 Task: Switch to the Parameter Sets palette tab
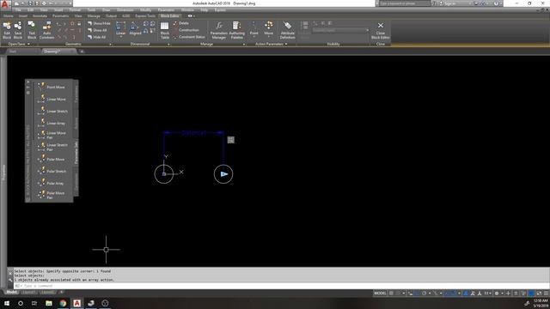click(76, 153)
